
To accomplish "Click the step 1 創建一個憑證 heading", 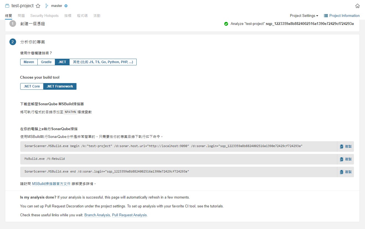I will (x=33, y=24).
